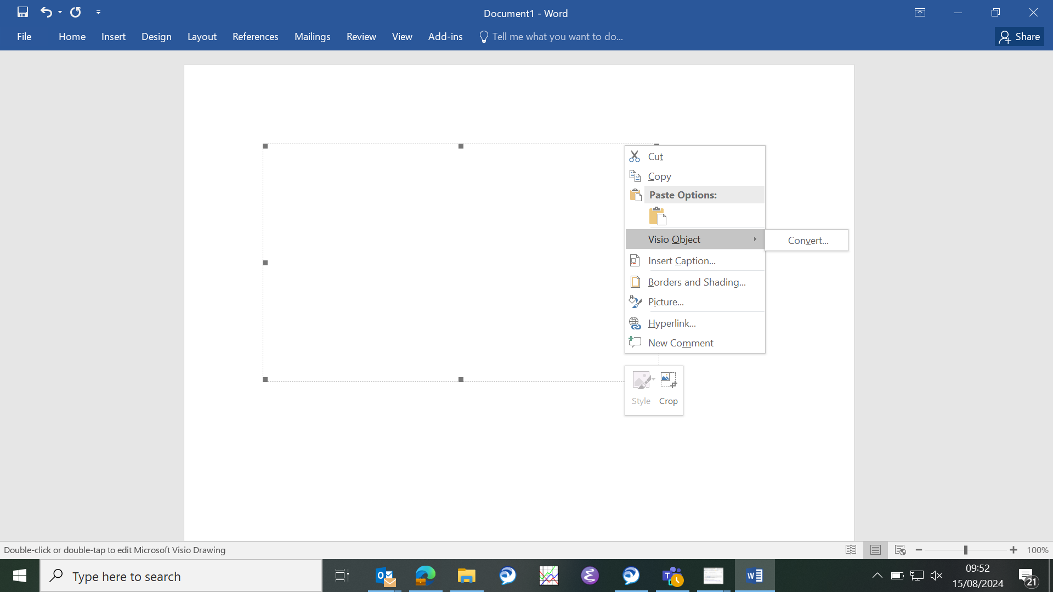Viewport: 1053px width, 592px height.
Task: Select Convert... in the submenu
Action: coord(806,241)
